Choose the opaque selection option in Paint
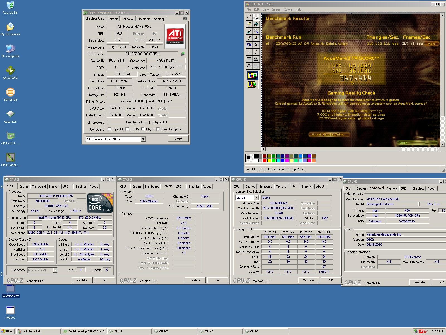Viewport: 446px width, 335px height. click(x=253, y=75)
